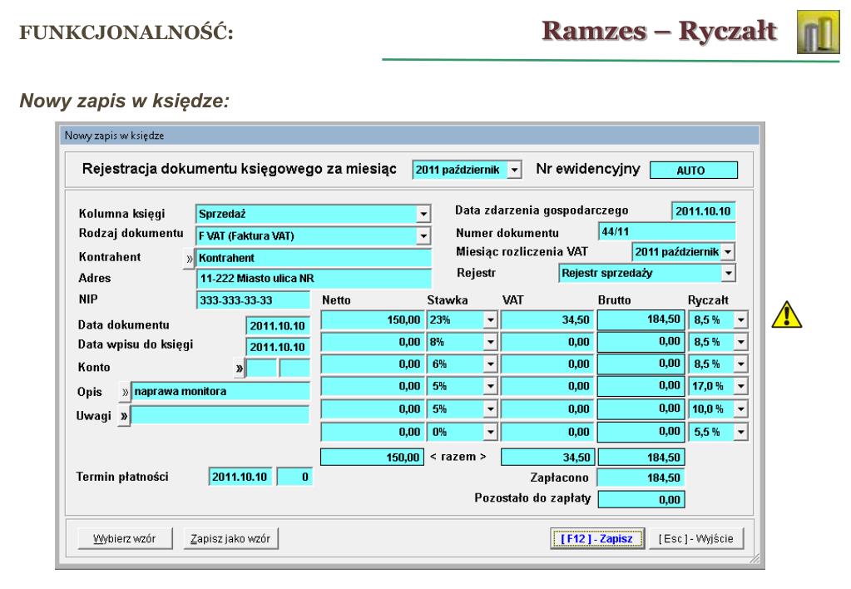Click the Brutto field 184,50 in first row
851x589 pixels.
641,319
